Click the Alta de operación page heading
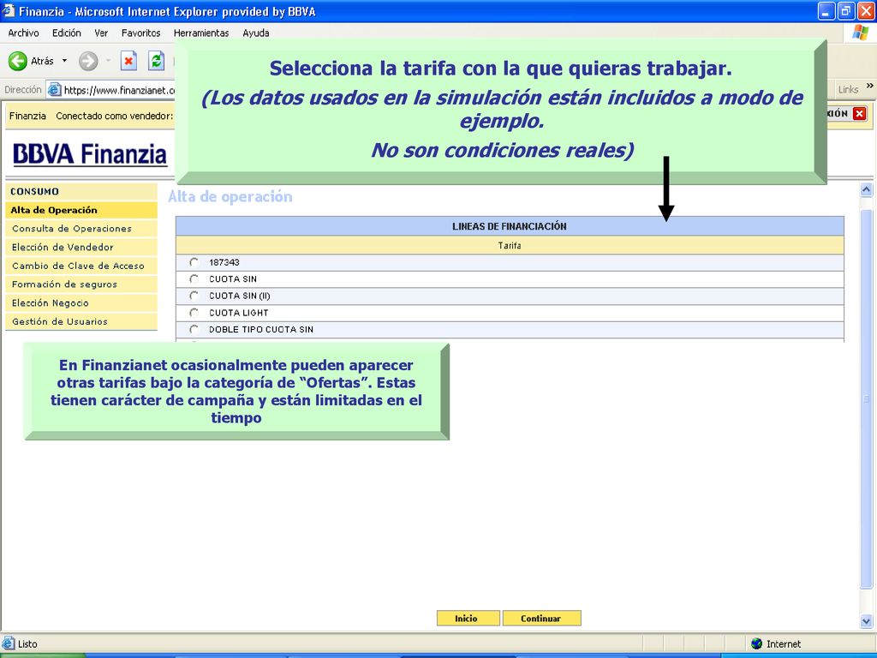 tap(230, 196)
